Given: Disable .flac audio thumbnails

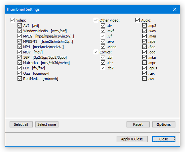Looking at the screenshot, I should [145, 47].
